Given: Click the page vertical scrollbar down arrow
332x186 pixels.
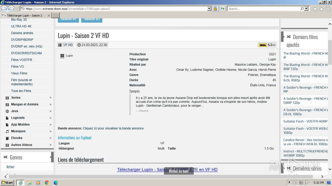Looking at the screenshot, I should (x=330, y=169).
